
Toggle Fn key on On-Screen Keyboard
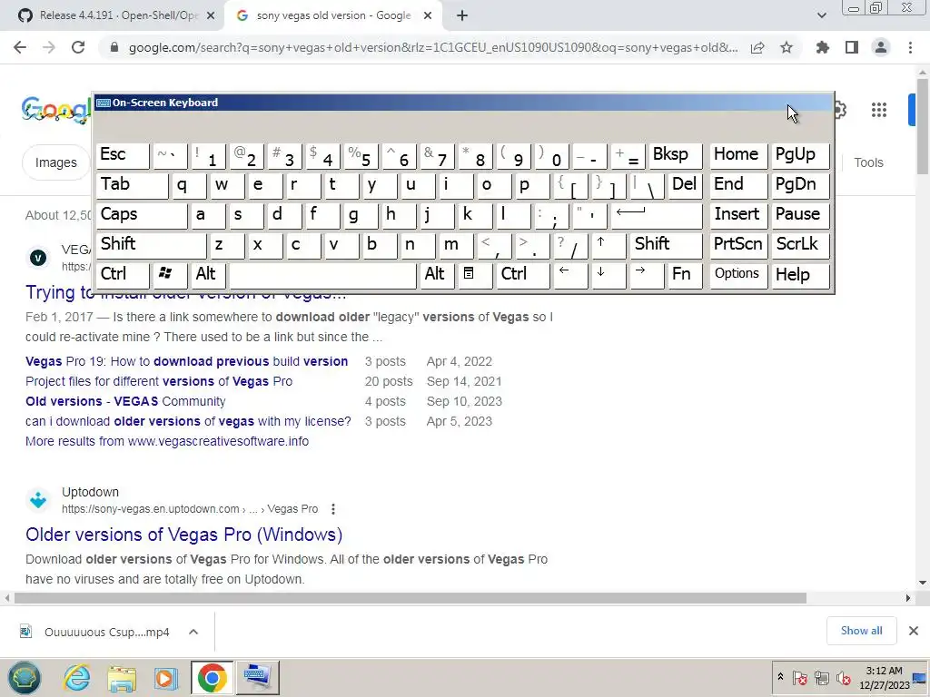(685, 274)
